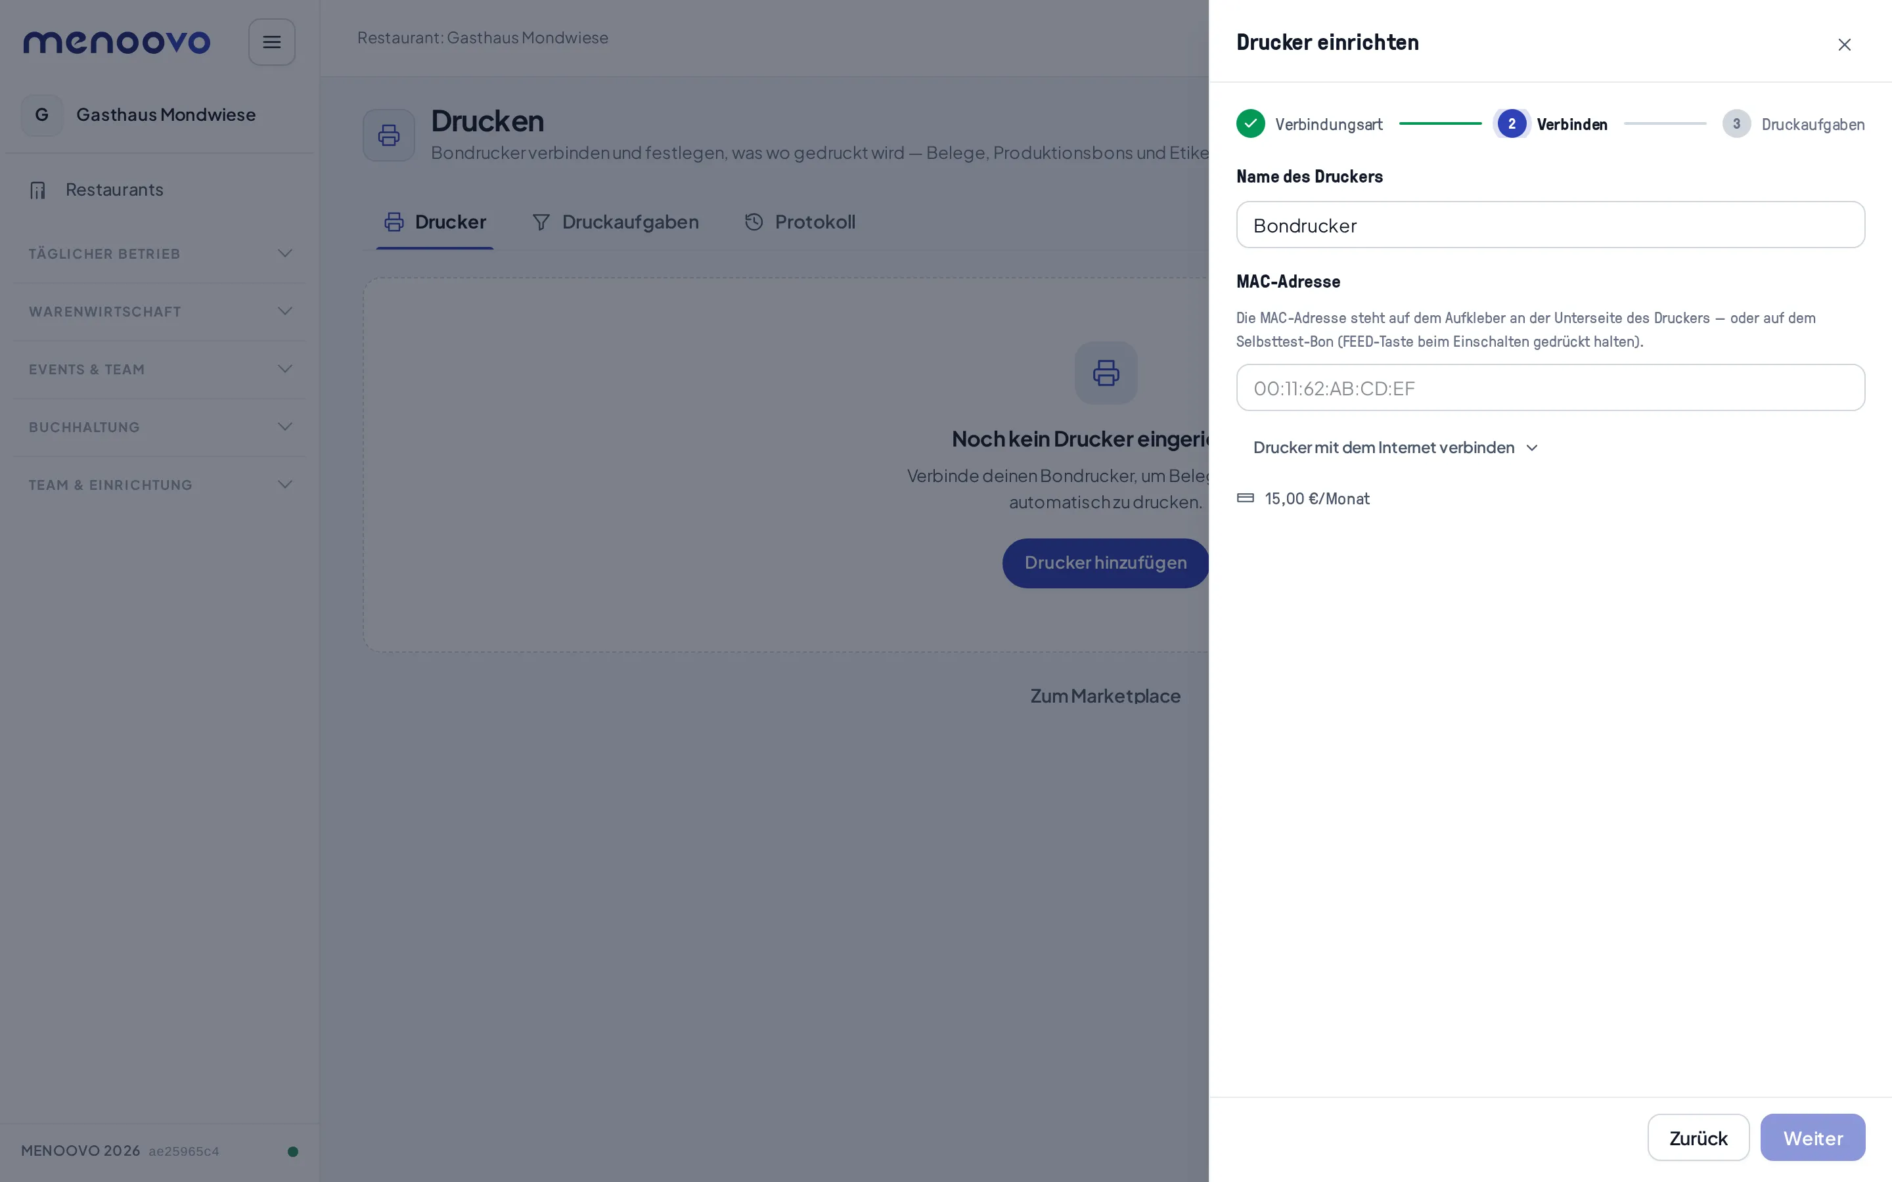The image size is (1892, 1182).
Task: Click the Zurück button
Action: click(1698, 1138)
